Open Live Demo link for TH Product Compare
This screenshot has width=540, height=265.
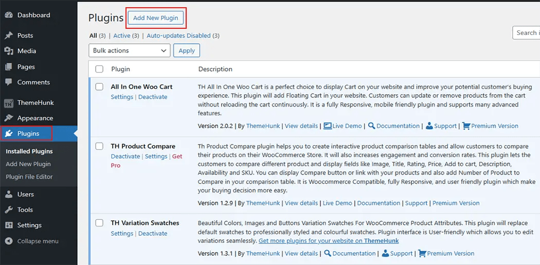[337, 203]
